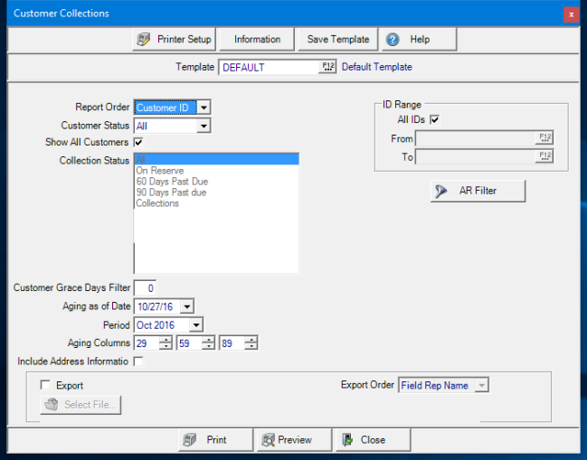Viewport: 587px width, 460px height.
Task: Click the Information button
Action: pyautogui.click(x=257, y=40)
